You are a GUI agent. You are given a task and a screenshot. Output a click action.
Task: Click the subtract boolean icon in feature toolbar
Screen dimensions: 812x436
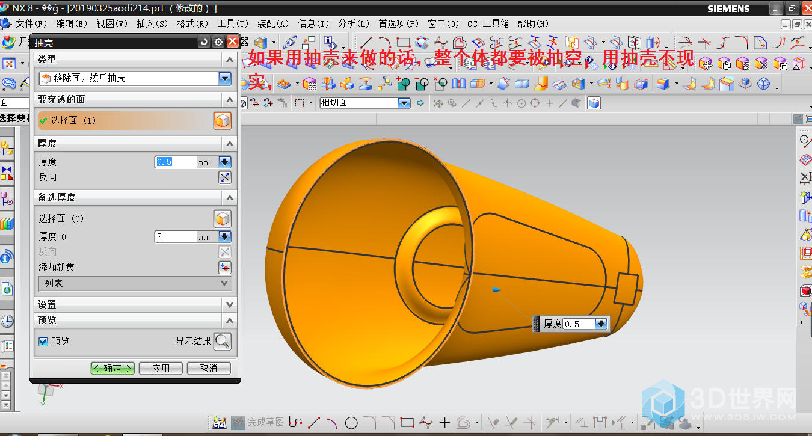[x=422, y=84]
